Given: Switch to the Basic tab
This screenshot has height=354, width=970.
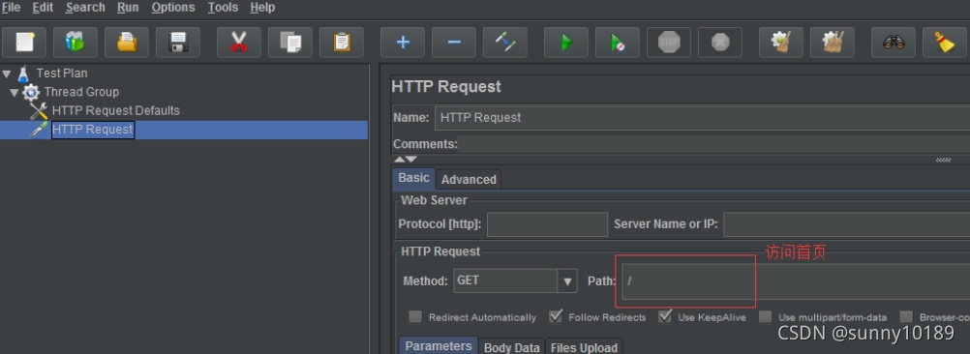Looking at the screenshot, I should (x=414, y=178).
